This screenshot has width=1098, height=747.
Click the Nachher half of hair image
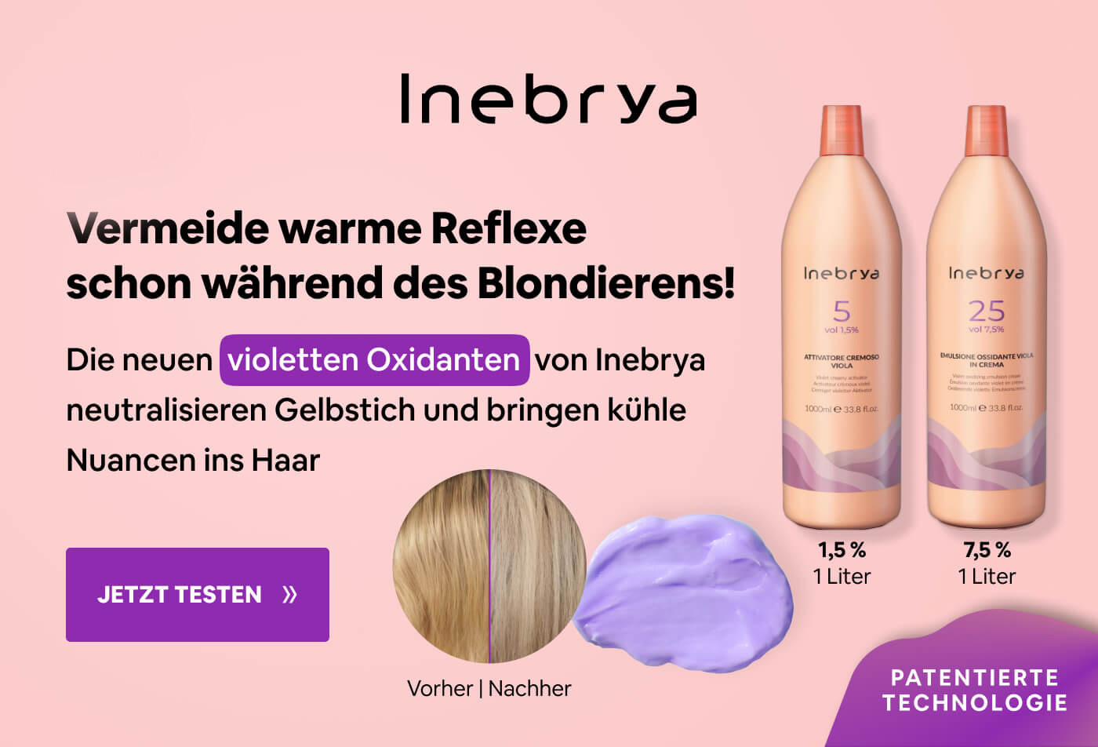[538, 567]
